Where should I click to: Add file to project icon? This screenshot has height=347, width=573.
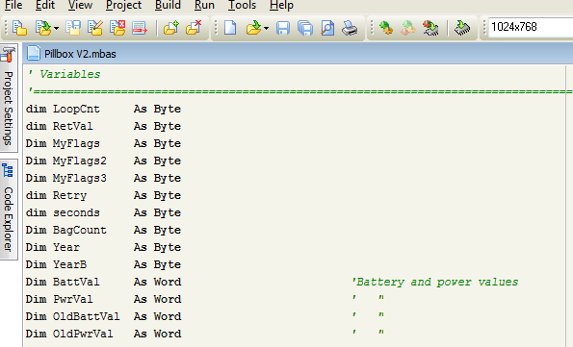[171, 28]
